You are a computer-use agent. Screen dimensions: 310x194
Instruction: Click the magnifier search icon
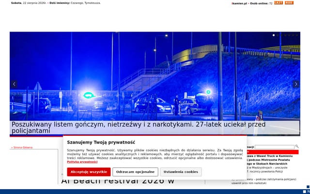[297, 146]
